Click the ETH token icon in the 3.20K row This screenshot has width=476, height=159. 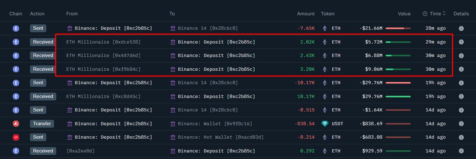tap(325, 69)
